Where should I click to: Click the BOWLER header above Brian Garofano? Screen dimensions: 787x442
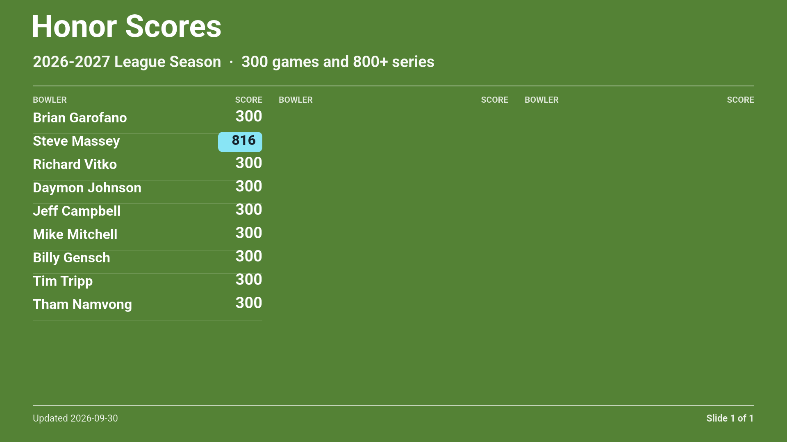click(x=50, y=100)
